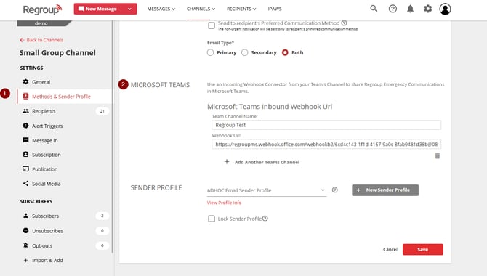Select the Secondary email type
This screenshot has height=276, width=487.
tap(245, 52)
